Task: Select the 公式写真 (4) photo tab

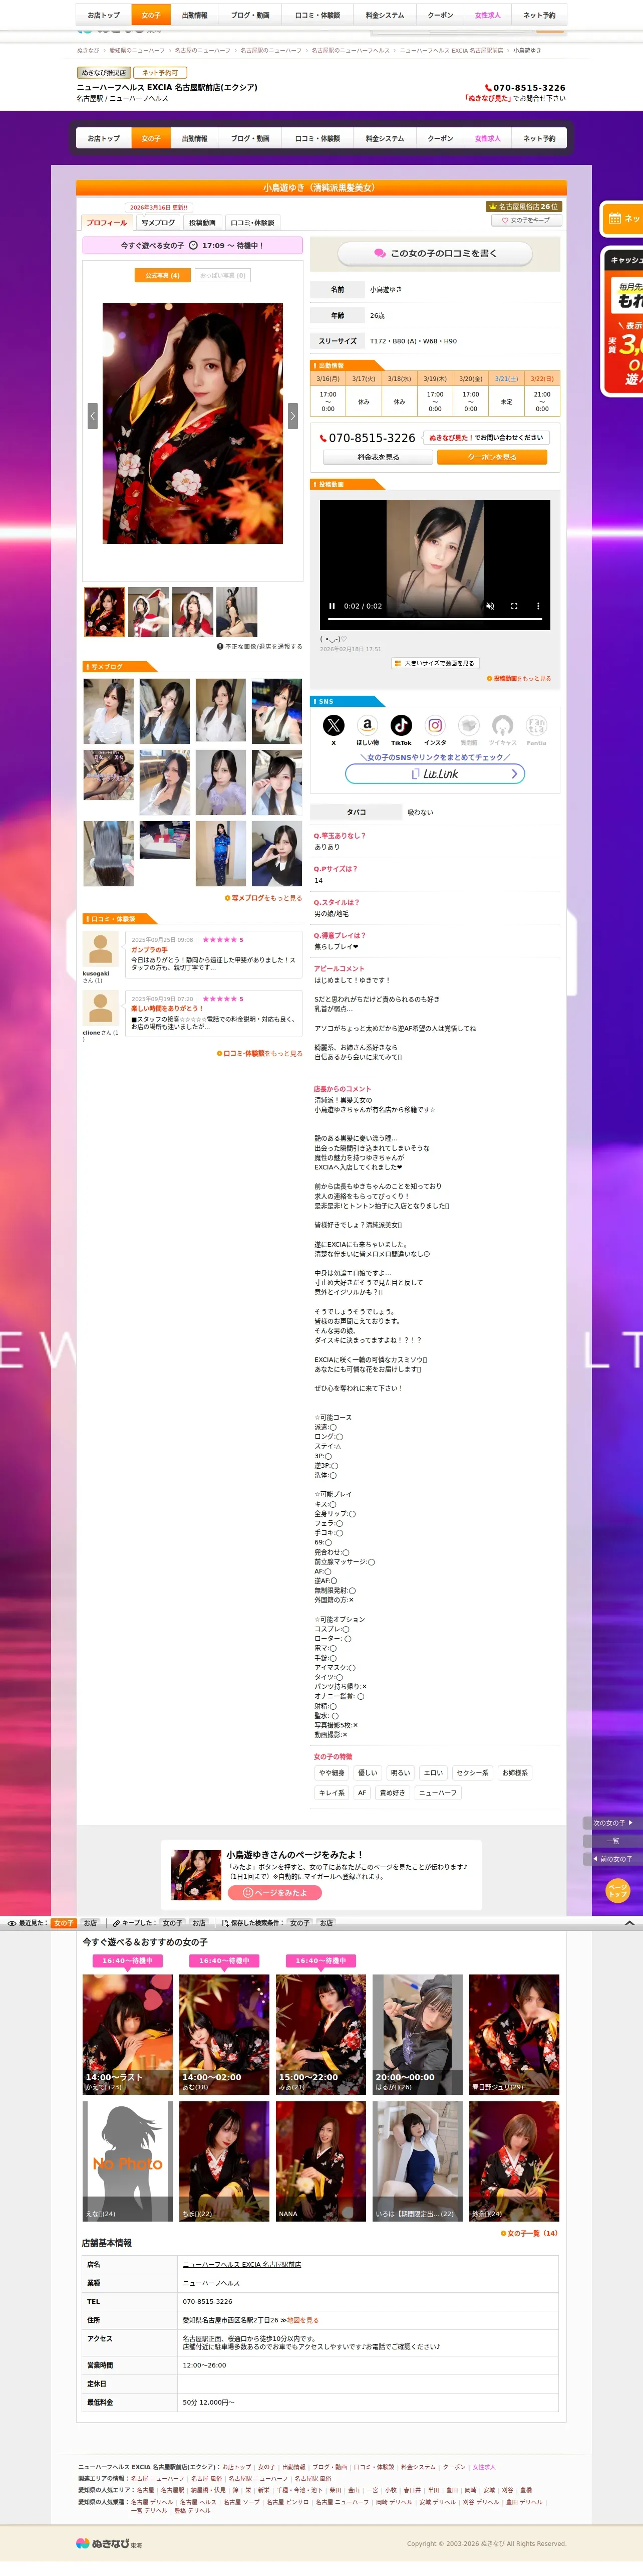Action: click(x=163, y=275)
